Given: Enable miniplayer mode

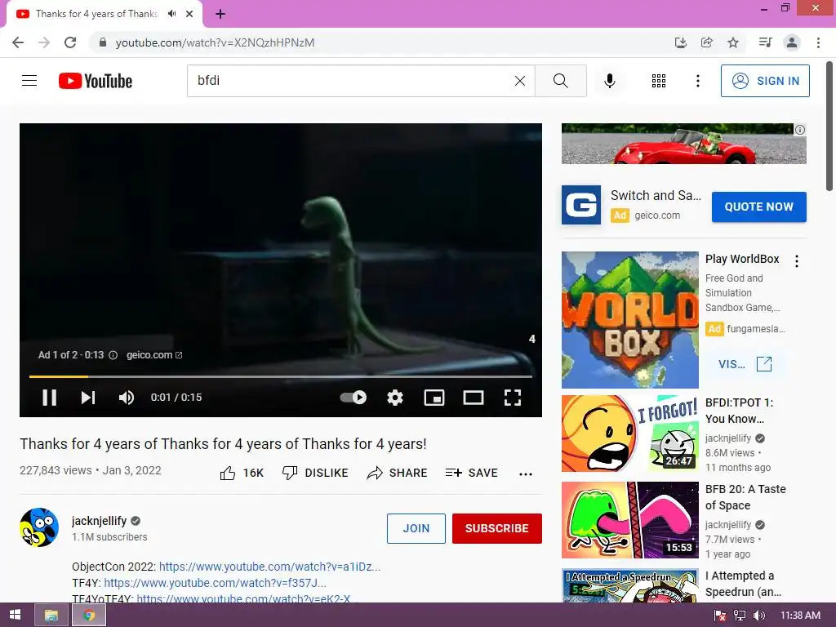Looking at the screenshot, I should point(434,398).
